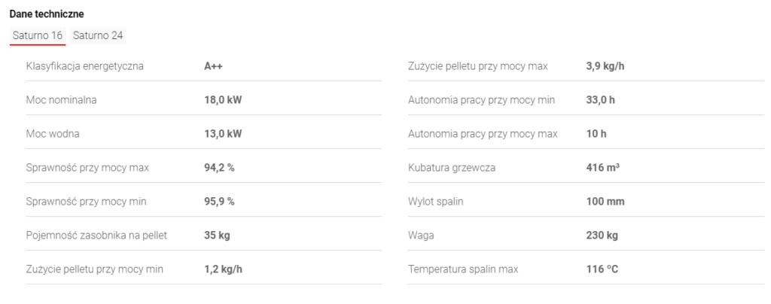Click the 94,2 % efficiency value
Viewport: 771px width, 304px height.
(219, 168)
